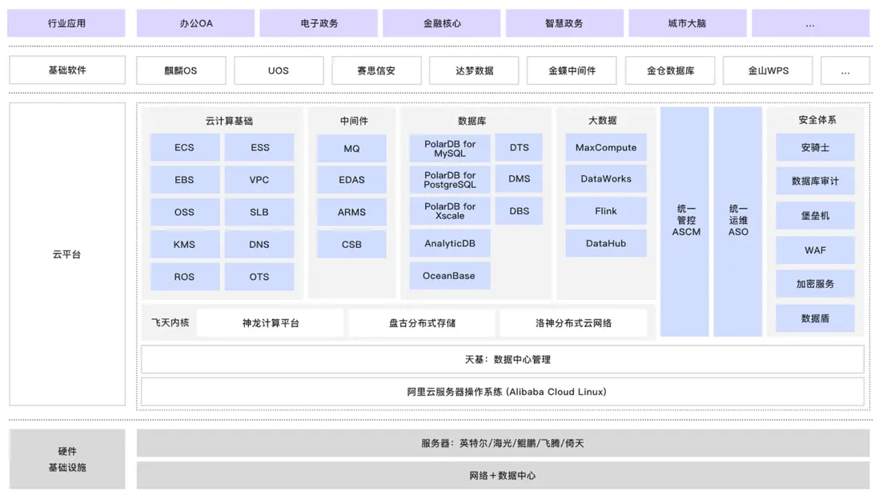Select the 金山WPS box

coord(768,70)
